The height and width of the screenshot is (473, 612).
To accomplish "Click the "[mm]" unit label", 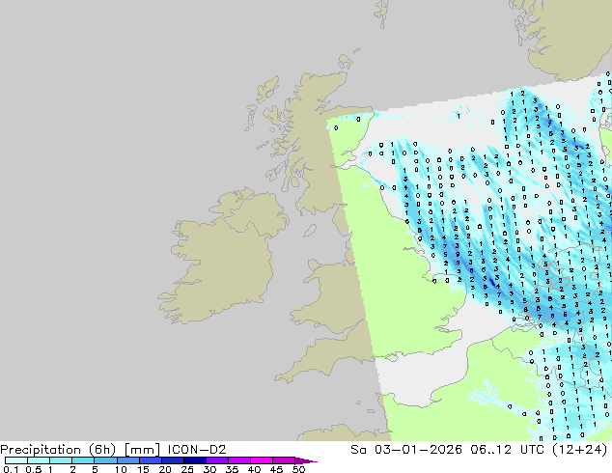I will [x=142, y=450].
